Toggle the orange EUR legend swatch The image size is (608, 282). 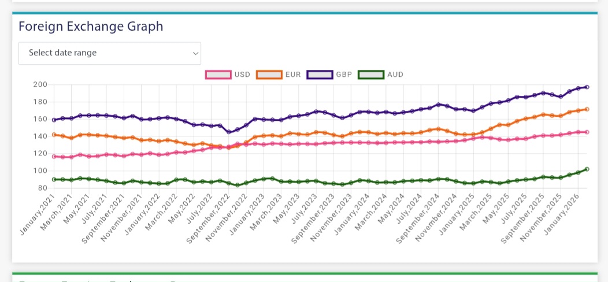point(269,75)
